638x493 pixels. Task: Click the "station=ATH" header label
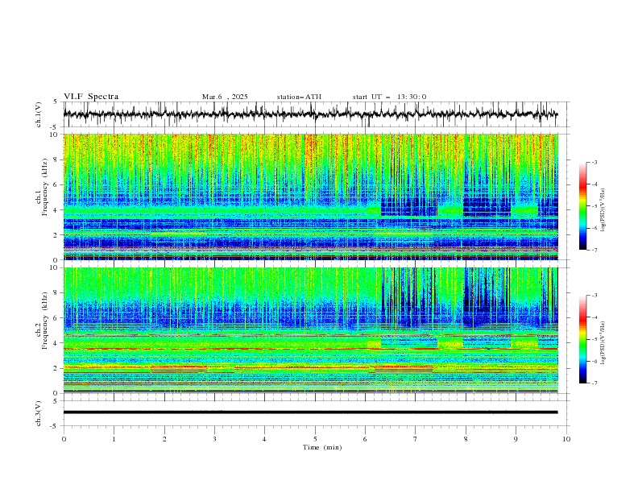(x=299, y=97)
